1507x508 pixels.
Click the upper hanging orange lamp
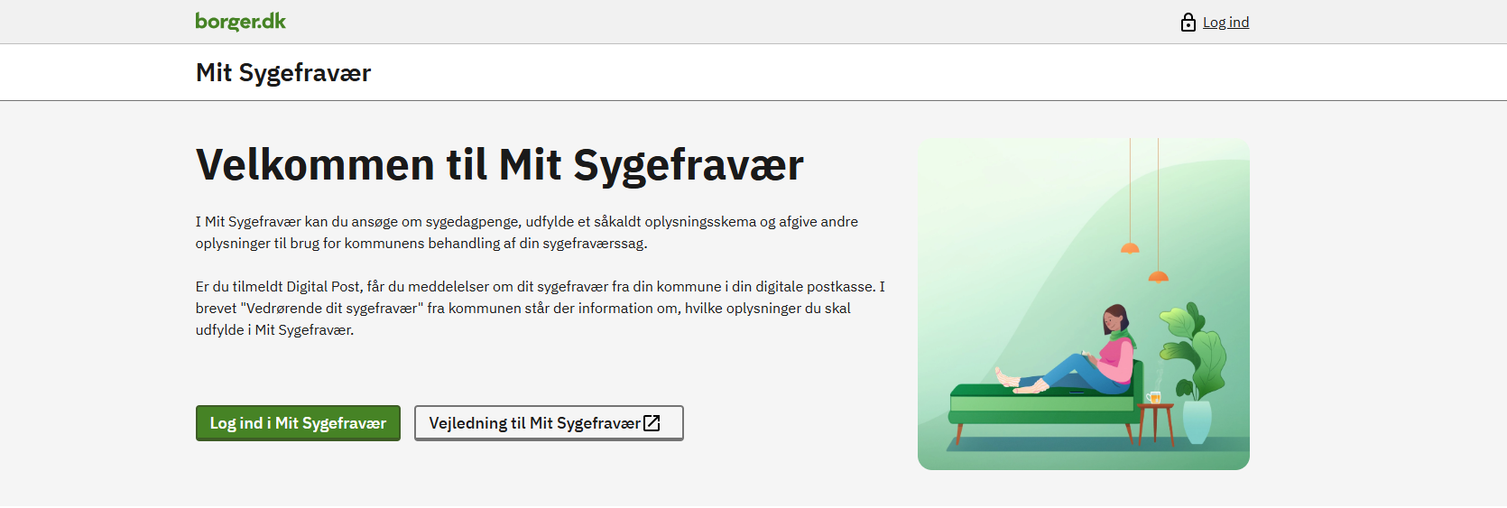click(1130, 248)
